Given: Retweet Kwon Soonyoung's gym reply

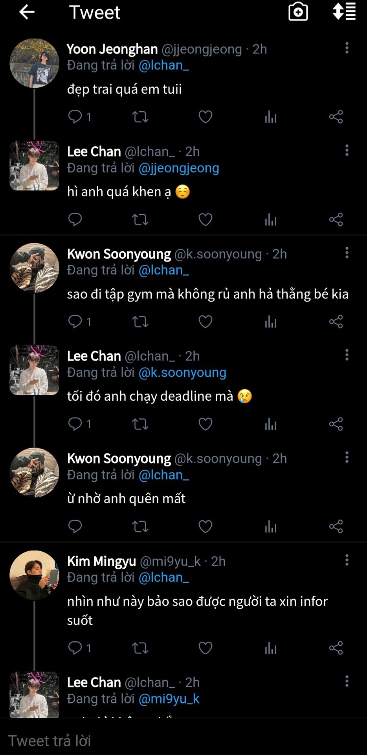Looking at the screenshot, I should click(x=140, y=322).
